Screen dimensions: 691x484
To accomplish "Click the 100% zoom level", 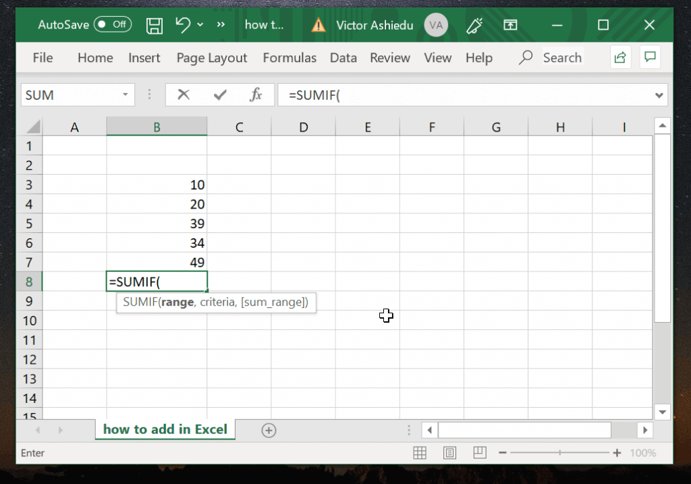I will click(x=643, y=453).
